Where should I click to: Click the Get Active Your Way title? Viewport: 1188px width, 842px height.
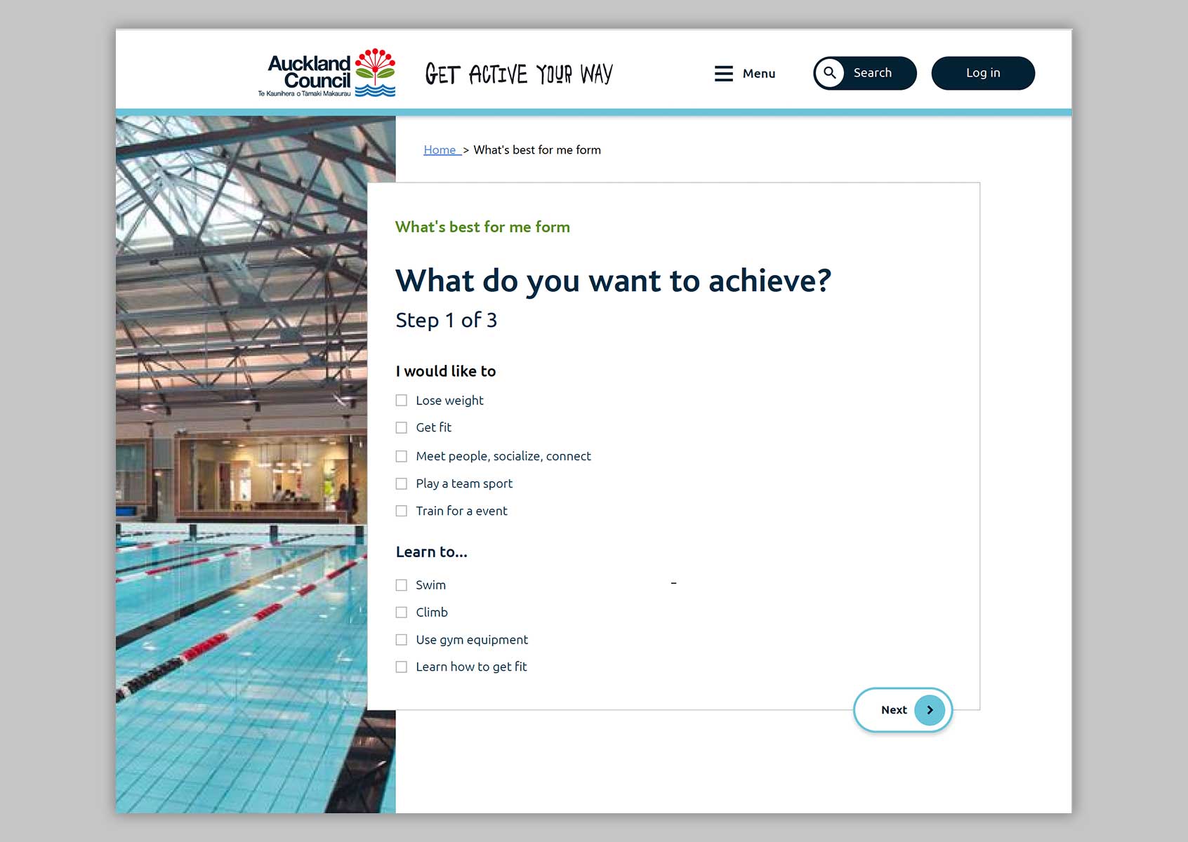[x=519, y=74]
